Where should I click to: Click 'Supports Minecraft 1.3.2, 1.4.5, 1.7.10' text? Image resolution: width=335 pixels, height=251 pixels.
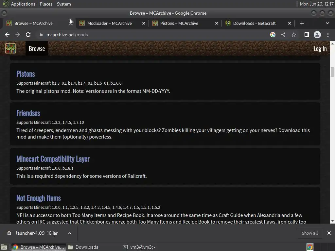[50, 122]
